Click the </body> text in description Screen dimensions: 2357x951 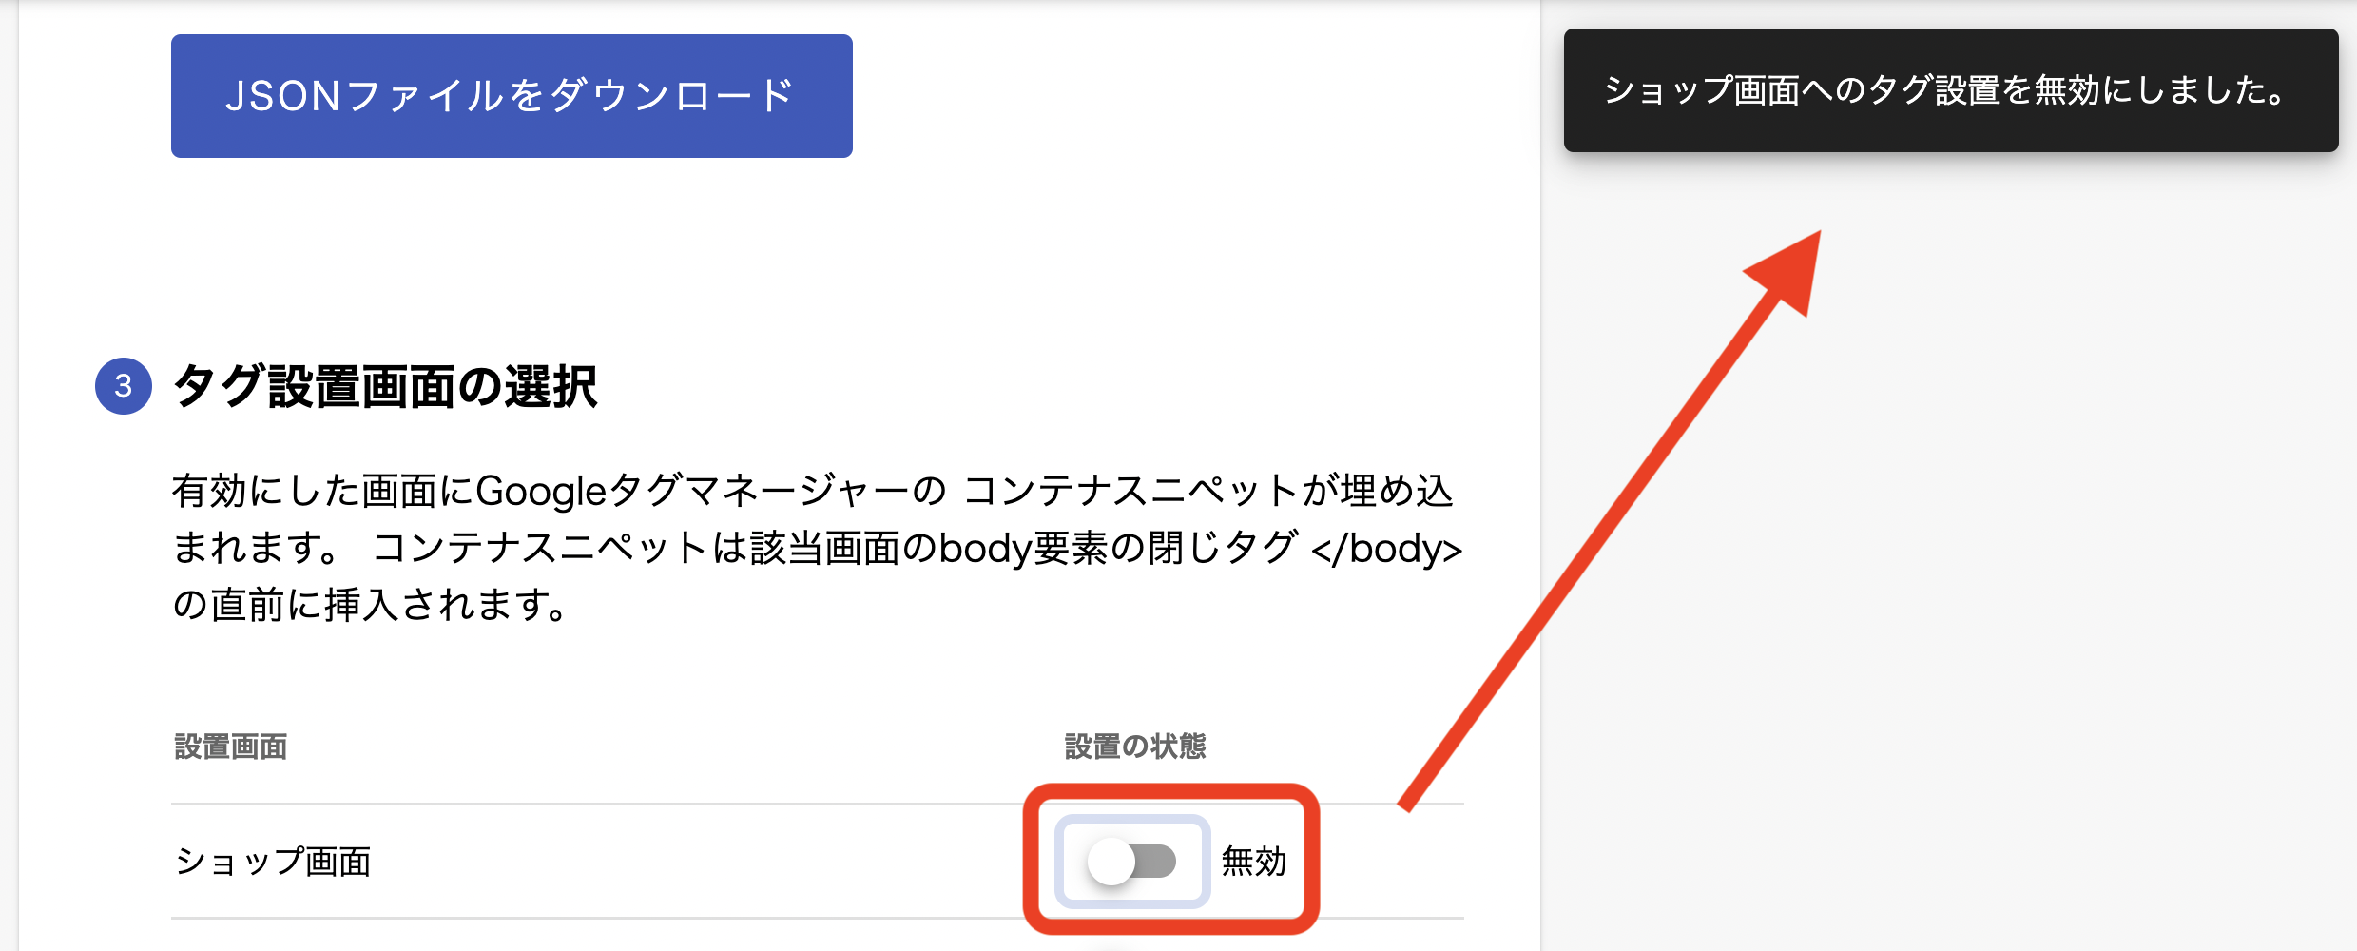click(x=1385, y=549)
